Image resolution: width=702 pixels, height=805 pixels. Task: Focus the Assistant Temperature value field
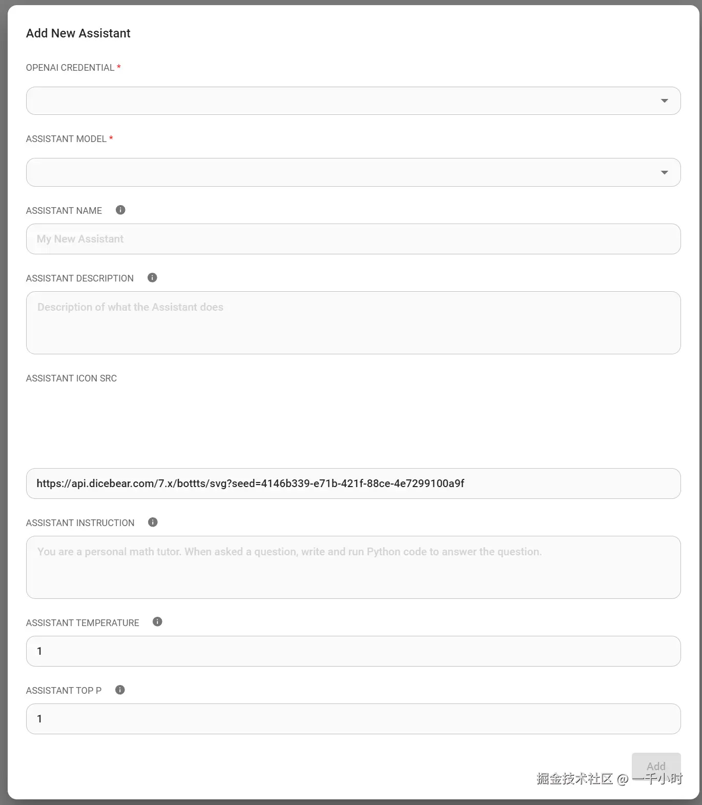353,651
